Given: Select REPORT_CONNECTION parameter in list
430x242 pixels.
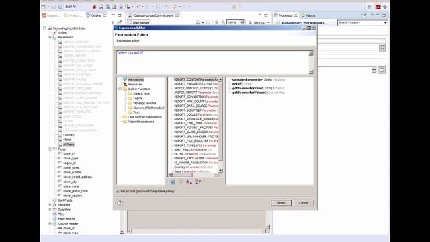Looking at the screenshot, I should pyautogui.click(x=196, y=97).
